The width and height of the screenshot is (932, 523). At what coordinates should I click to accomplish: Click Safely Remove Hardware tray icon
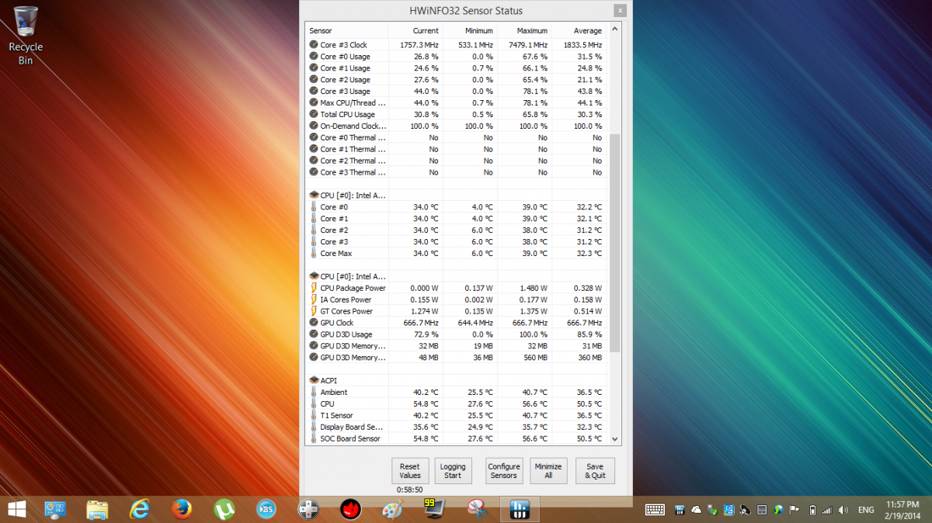(x=712, y=510)
